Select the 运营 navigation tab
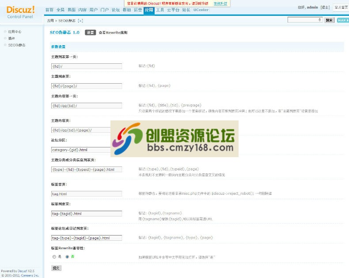 (137, 10)
